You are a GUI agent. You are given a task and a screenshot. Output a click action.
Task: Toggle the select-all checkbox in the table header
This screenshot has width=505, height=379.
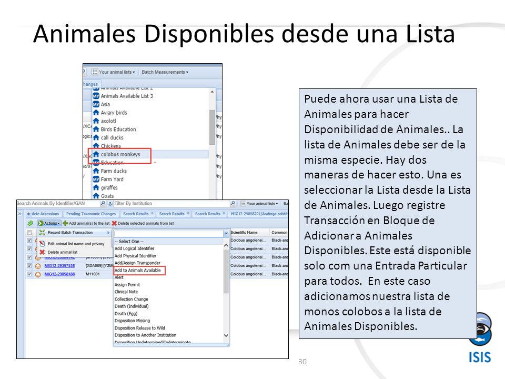(29, 232)
